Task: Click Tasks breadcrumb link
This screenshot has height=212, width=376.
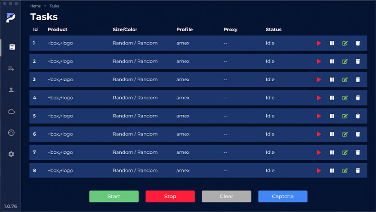Action: click(x=54, y=6)
